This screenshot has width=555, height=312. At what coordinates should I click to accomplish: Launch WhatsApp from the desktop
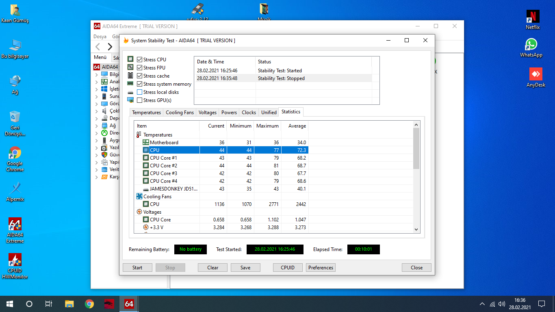pos(531,48)
